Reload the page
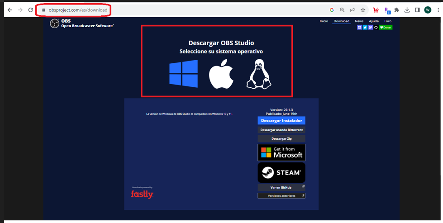 coord(30,10)
